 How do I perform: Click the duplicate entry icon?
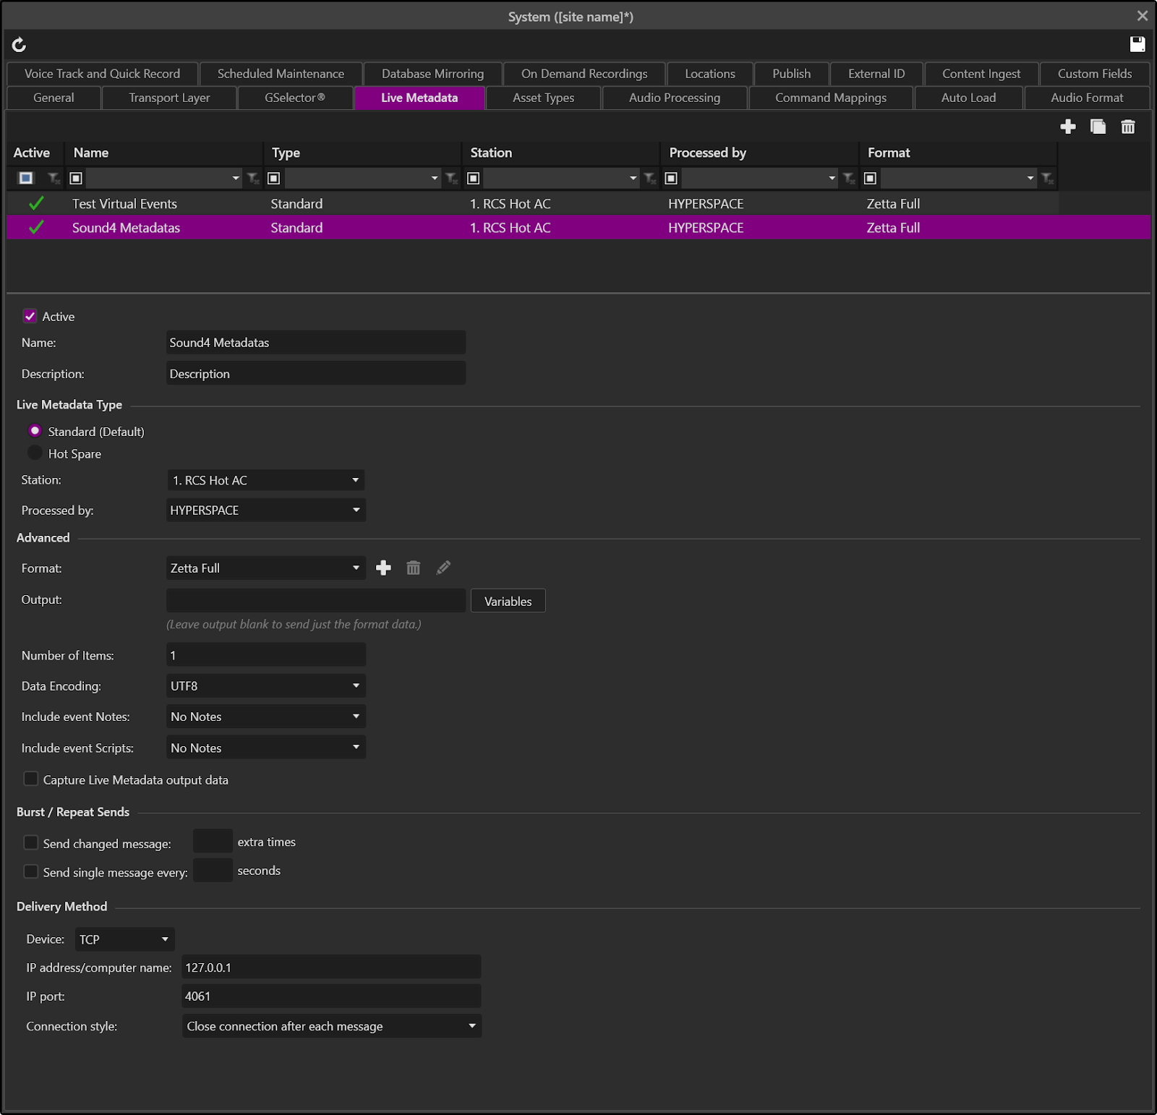pyautogui.click(x=1098, y=127)
